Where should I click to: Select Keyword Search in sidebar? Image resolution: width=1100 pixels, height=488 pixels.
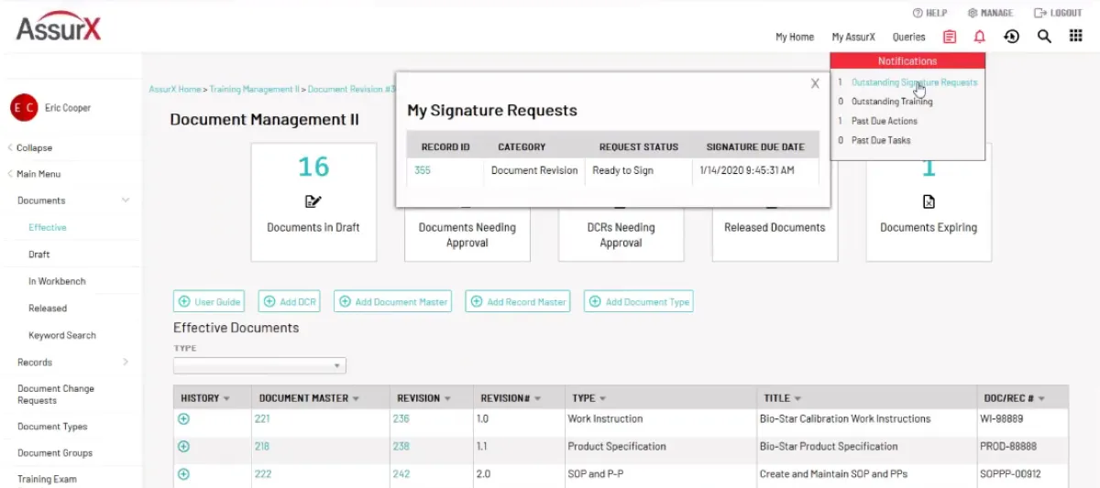pyautogui.click(x=62, y=335)
